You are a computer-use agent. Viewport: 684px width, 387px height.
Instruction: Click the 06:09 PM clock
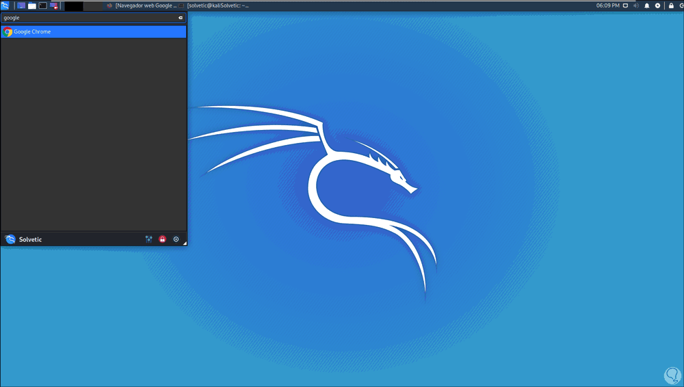(x=607, y=5)
